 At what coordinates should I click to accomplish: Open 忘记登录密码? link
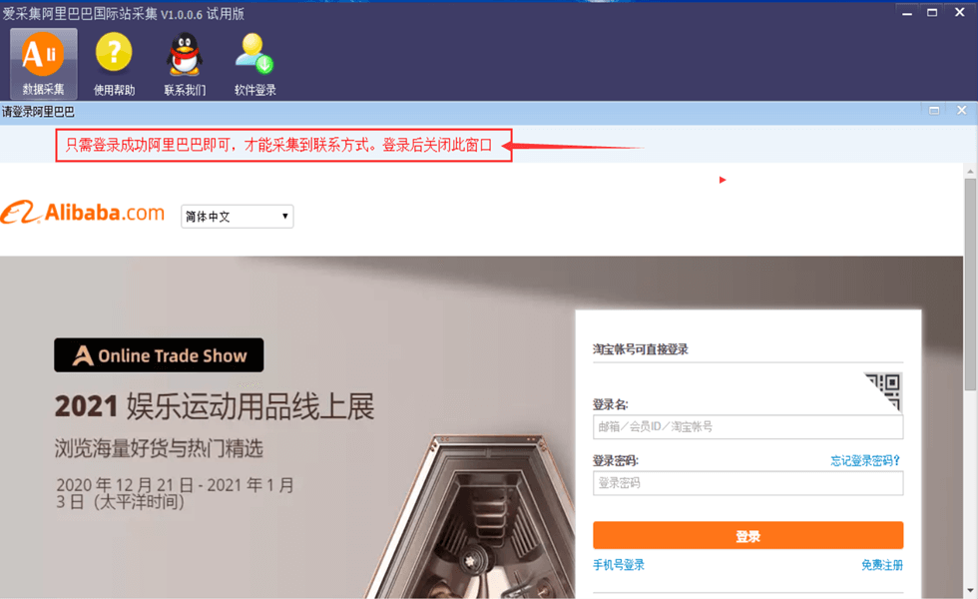pyautogui.click(x=865, y=460)
